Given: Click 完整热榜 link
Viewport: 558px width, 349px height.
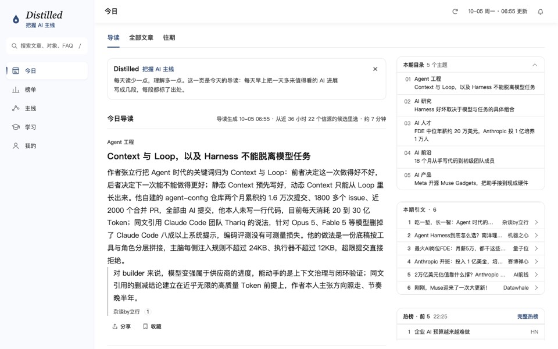Looking at the screenshot, I should (527, 316).
